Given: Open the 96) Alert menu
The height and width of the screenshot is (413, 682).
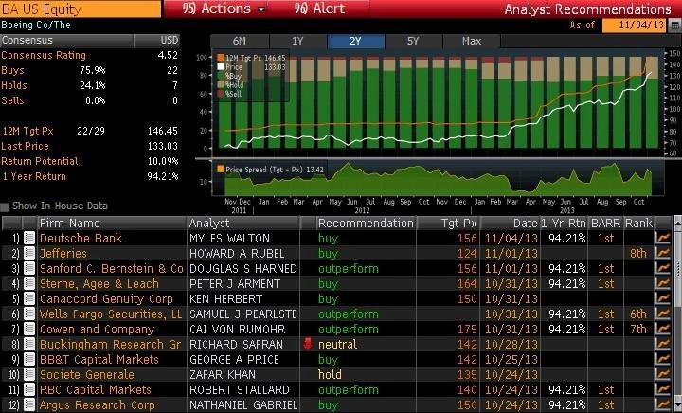Looking at the screenshot, I should click(319, 9).
